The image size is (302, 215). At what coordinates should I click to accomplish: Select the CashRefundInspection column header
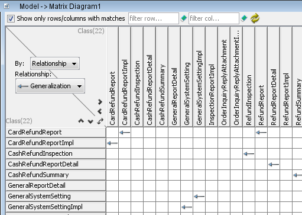click(137, 77)
